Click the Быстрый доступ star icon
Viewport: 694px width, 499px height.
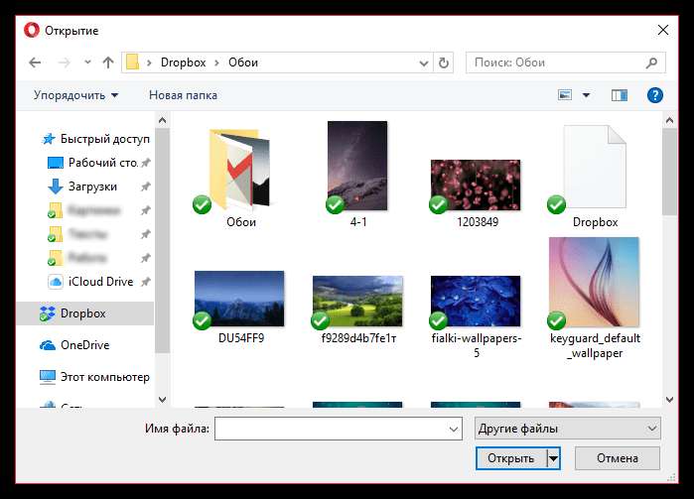(49, 139)
